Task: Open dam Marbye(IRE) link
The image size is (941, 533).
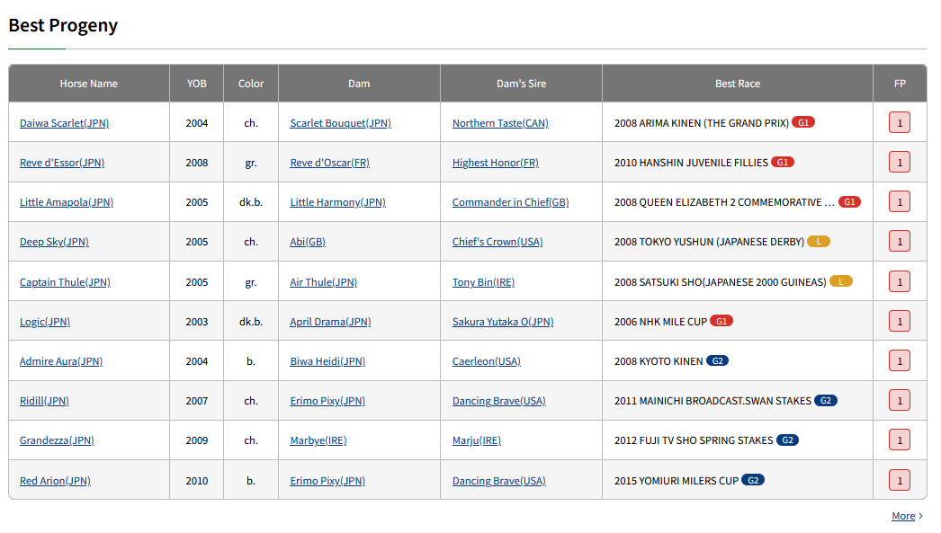Action: click(x=318, y=440)
